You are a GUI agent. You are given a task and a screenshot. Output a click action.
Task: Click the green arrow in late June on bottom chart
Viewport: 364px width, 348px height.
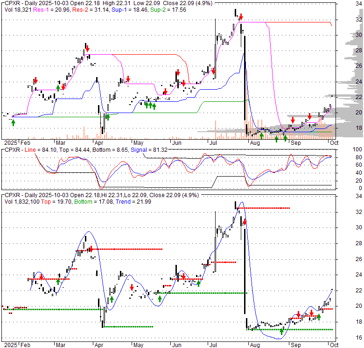199,283
